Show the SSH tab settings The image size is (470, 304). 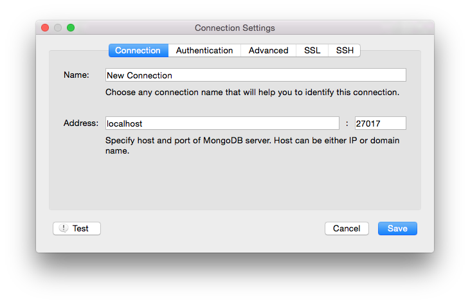pyautogui.click(x=345, y=51)
